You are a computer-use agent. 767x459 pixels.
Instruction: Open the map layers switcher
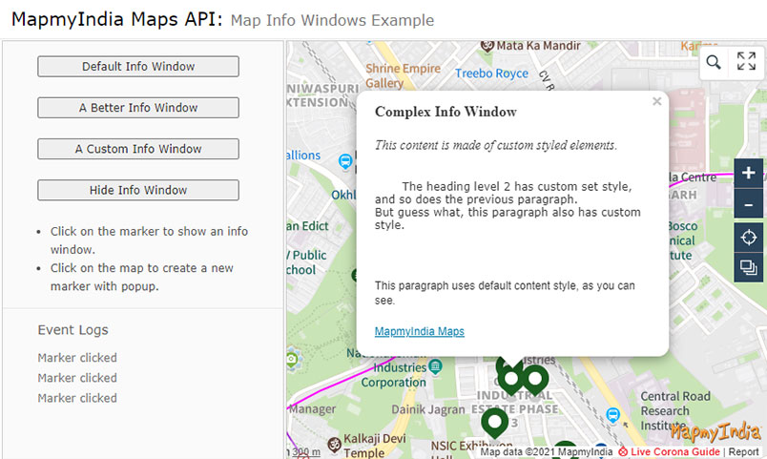[x=749, y=267]
